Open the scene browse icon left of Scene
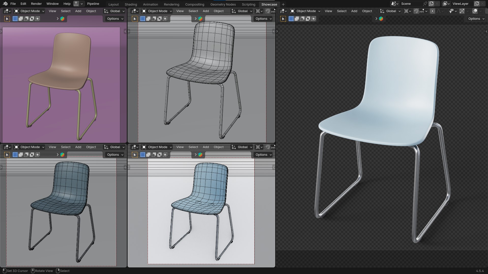Viewport: 488px width, 274px height. tap(395, 4)
